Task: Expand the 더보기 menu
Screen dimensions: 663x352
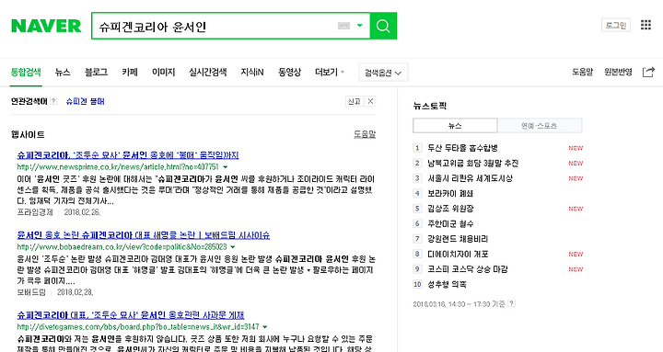Action: tap(330, 73)
